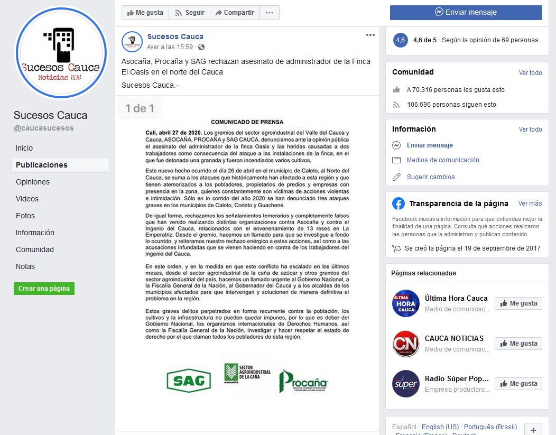
Task: Open the Medios de comunicación link
Action: [443, 160]
